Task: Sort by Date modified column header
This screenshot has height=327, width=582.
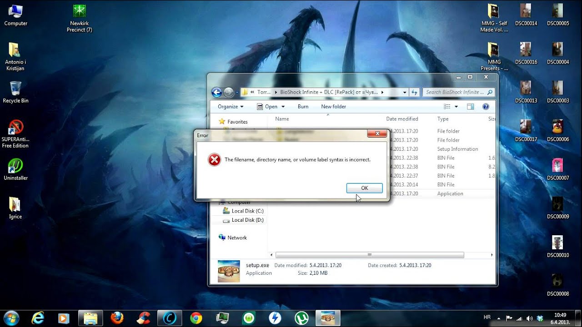Action: 402,119
